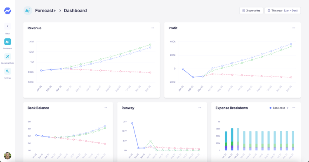Open the Revenue card more-options menu
This screenshot has width=309, height=162.
coord(153,28)
